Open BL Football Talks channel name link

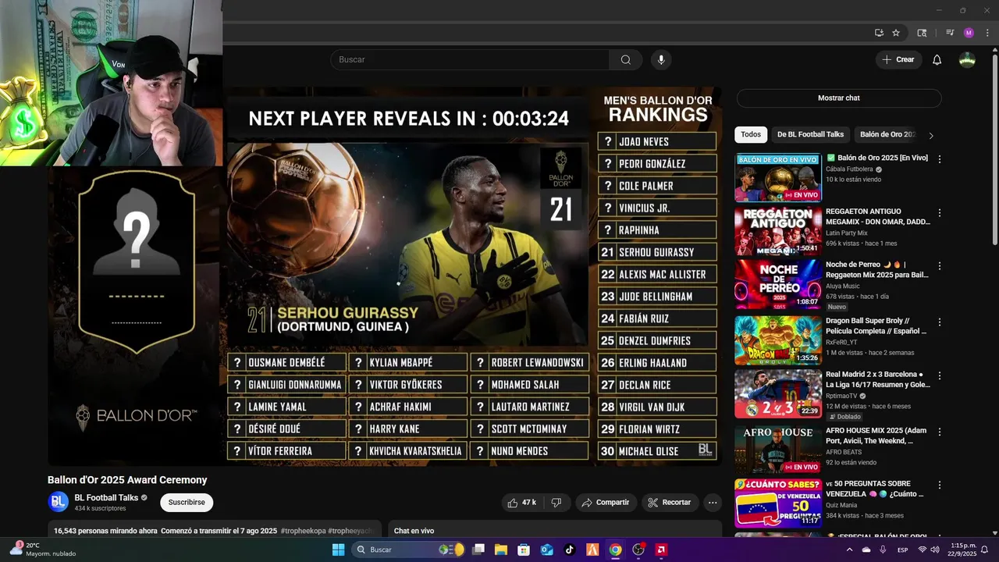pyautogui.click(x=106, y=498)
